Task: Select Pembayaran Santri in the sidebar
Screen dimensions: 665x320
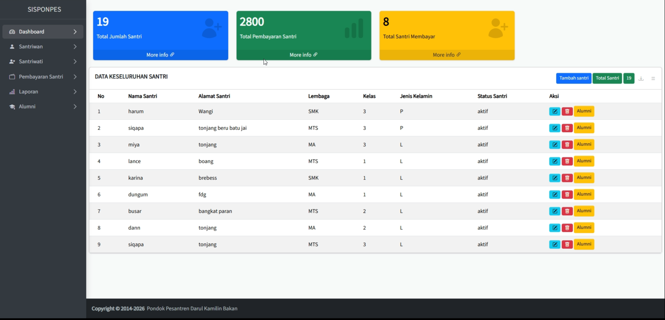Action: coord(43,77)
